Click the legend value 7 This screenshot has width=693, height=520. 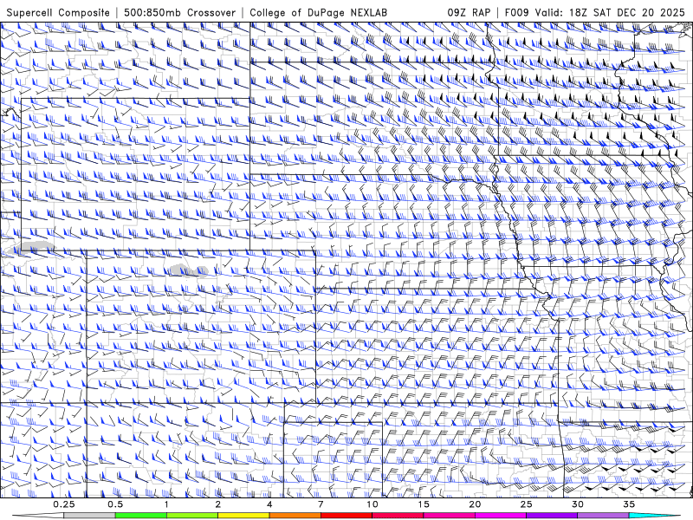point(321,504)
